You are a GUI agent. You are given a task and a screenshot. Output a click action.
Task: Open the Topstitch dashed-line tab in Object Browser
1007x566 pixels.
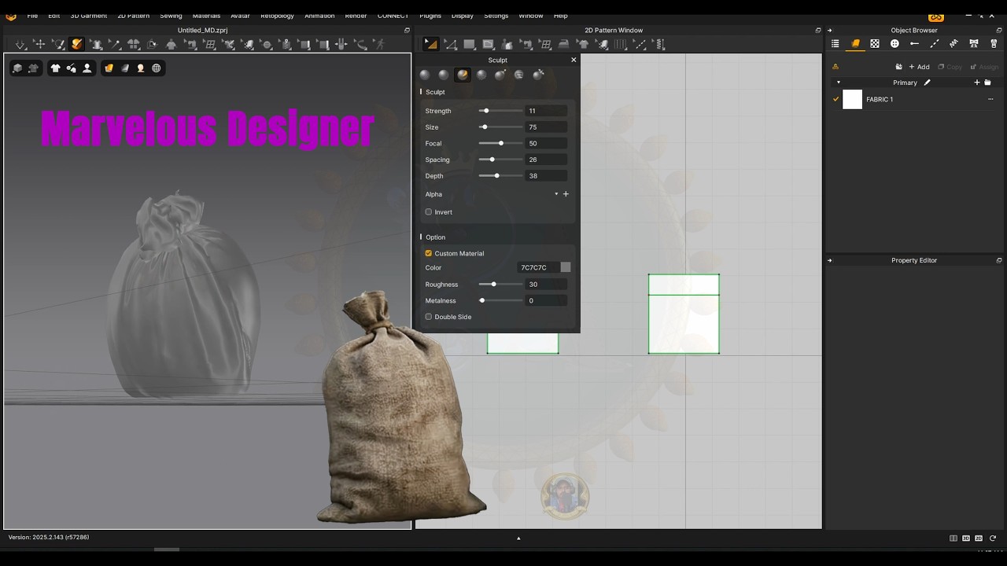[935, 44]
